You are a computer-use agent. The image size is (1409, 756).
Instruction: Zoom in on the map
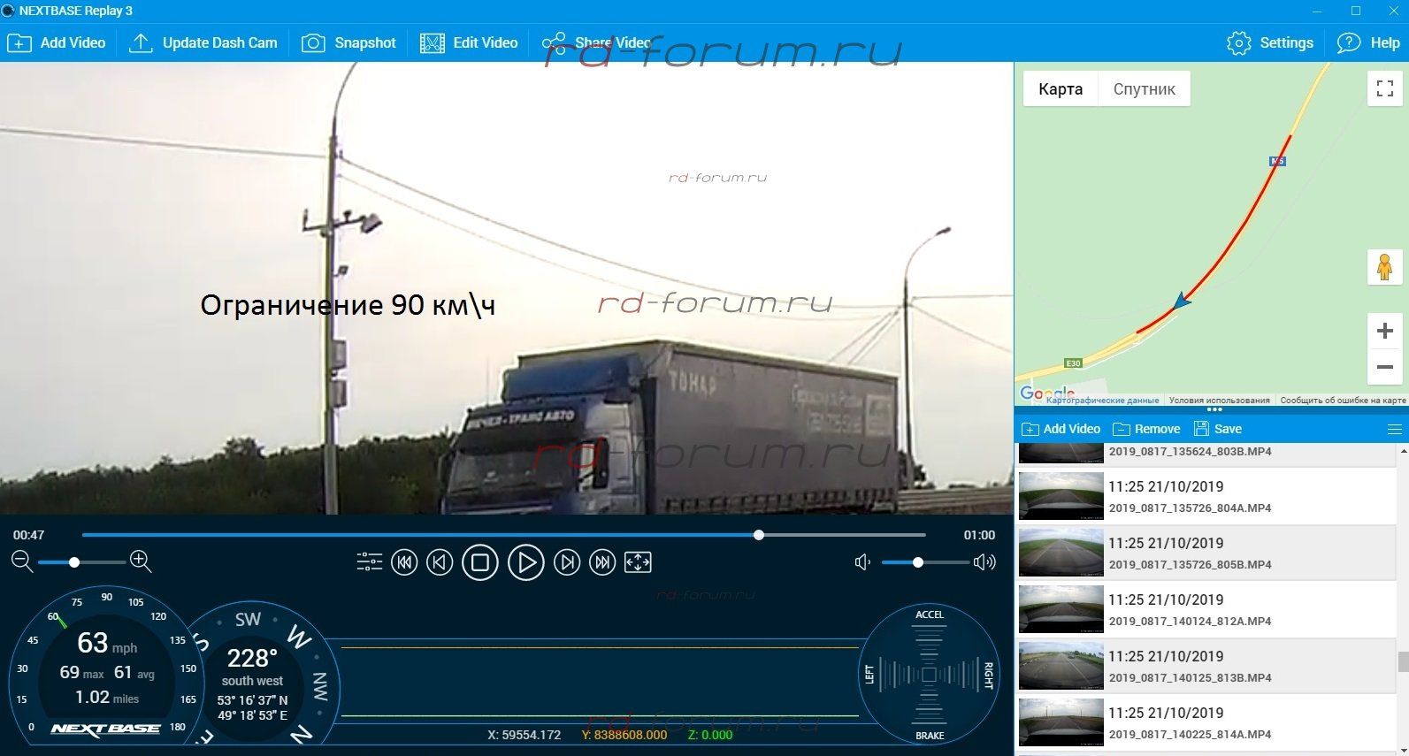(1384, 332)
